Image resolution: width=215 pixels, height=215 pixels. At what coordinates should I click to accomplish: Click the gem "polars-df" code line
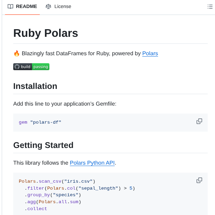[40, 122]
